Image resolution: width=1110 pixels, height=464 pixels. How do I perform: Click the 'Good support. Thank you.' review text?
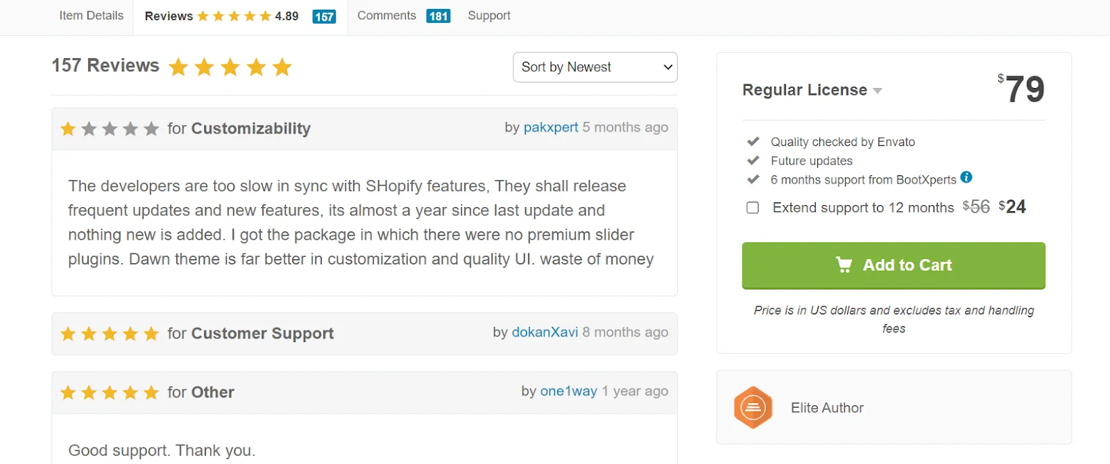[x=162, y=451]
